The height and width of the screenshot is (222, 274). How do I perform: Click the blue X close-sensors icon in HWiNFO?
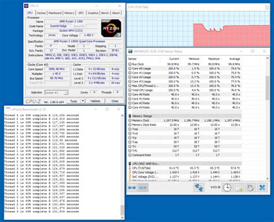[x=262, y=187]
